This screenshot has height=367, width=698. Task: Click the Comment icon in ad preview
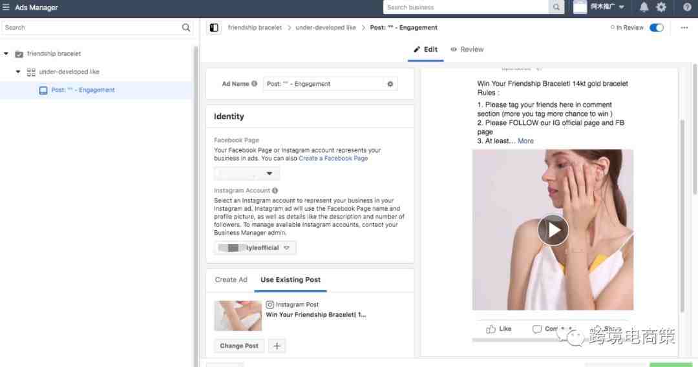click(537, 329)
